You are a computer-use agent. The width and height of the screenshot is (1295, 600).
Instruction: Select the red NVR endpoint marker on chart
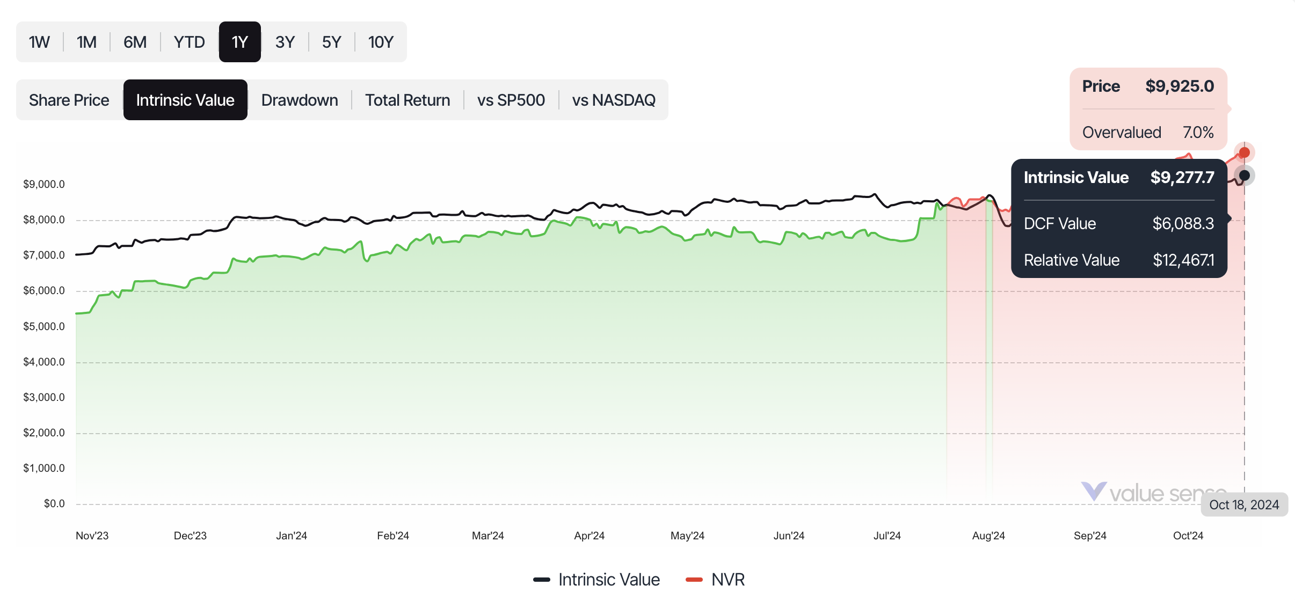(1245, 152)
